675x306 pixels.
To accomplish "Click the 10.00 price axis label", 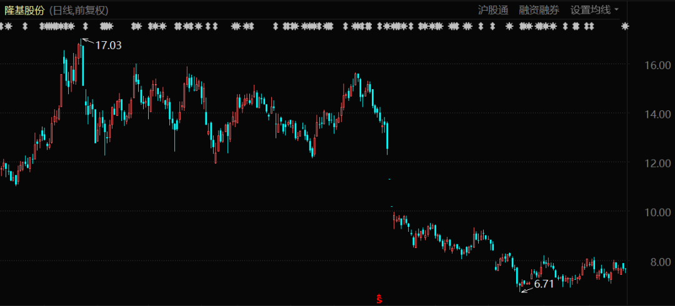I will 653,212.
